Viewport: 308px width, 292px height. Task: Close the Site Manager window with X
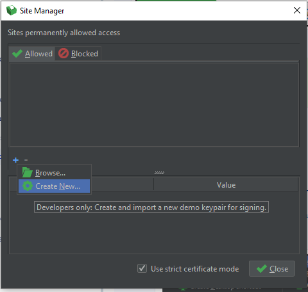click(x=297, y=10)
